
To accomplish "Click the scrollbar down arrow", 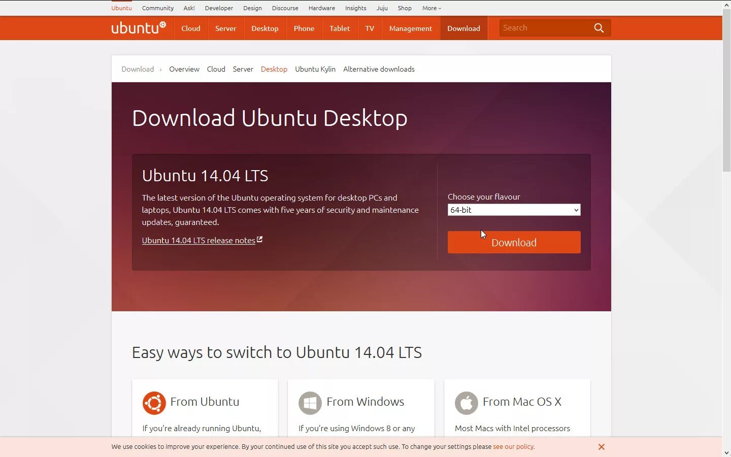I will pyautogui.click(x=726, y=452).
